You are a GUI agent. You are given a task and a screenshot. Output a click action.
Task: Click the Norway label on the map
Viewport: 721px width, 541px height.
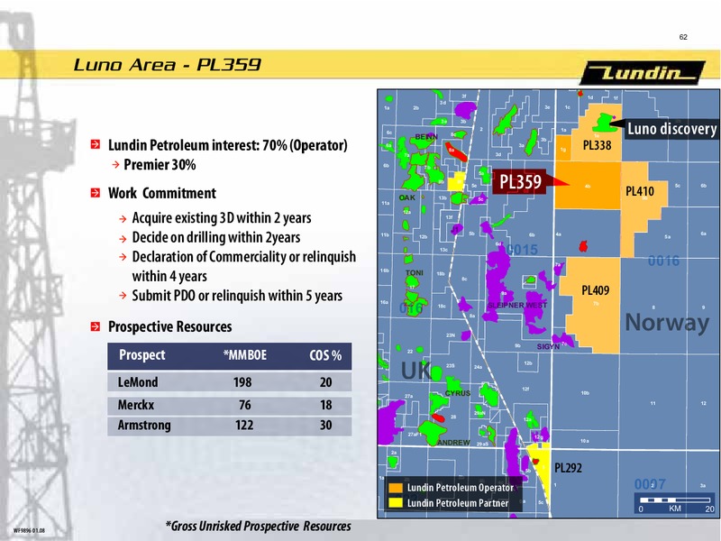(667, 323)
